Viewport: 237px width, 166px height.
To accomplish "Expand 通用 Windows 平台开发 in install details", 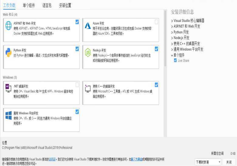I will coord(172,50).
